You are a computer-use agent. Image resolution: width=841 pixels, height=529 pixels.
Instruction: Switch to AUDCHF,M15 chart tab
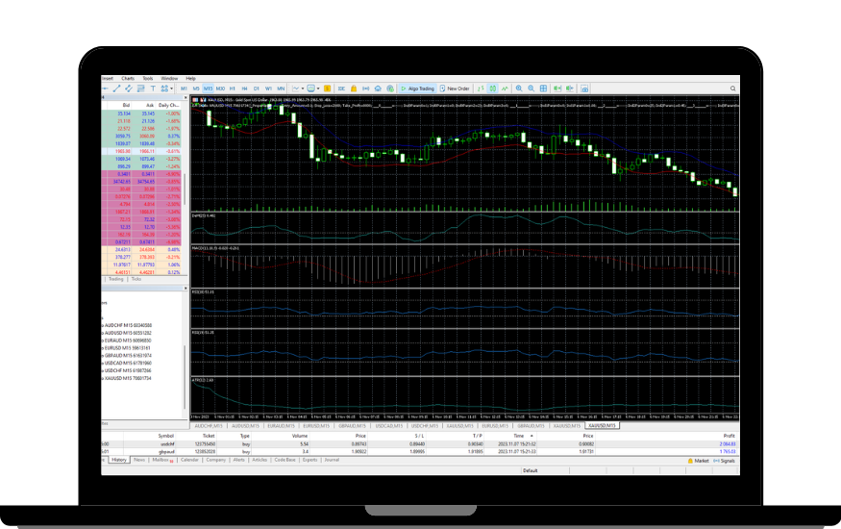pyautogui.click(x=209, y=425)
